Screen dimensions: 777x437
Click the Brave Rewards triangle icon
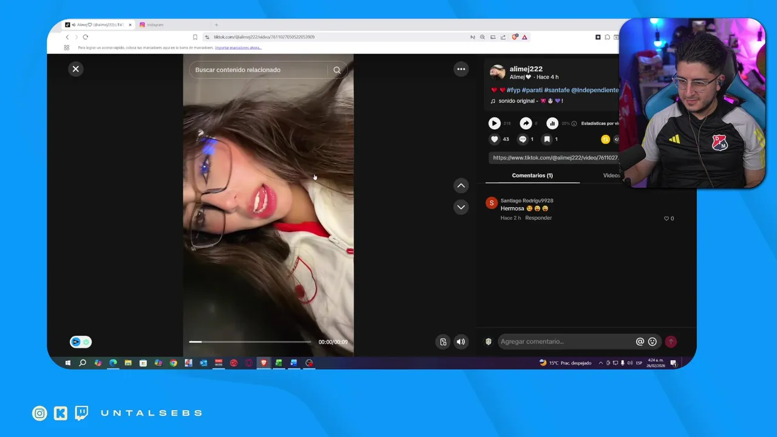pyautogui.click(x=524, y=37)
